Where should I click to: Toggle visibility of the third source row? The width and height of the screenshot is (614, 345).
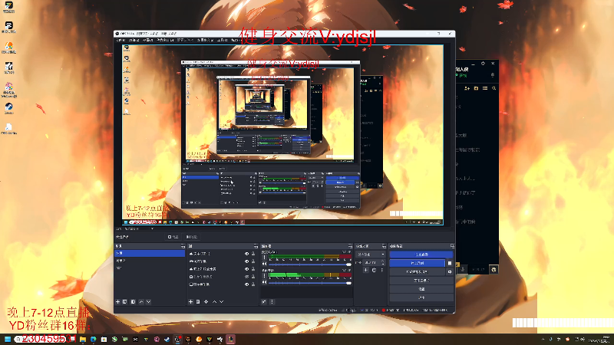click(246, 269)
